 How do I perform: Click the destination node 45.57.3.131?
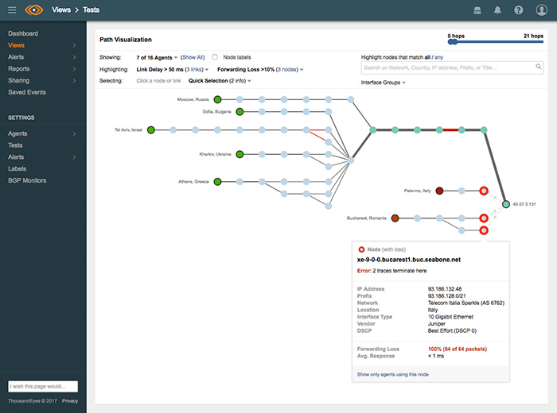(x=505, y=205)
